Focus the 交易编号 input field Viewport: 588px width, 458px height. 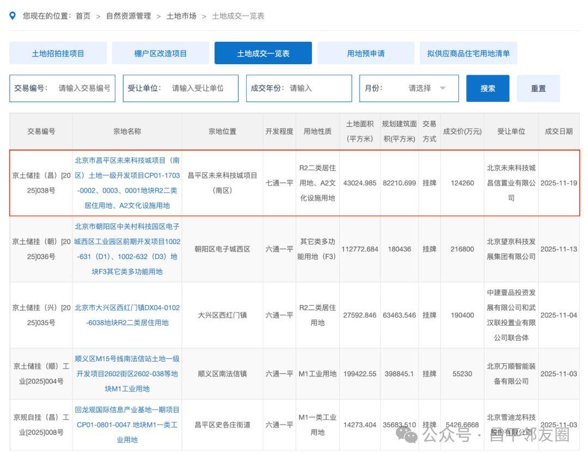point(84,88)
